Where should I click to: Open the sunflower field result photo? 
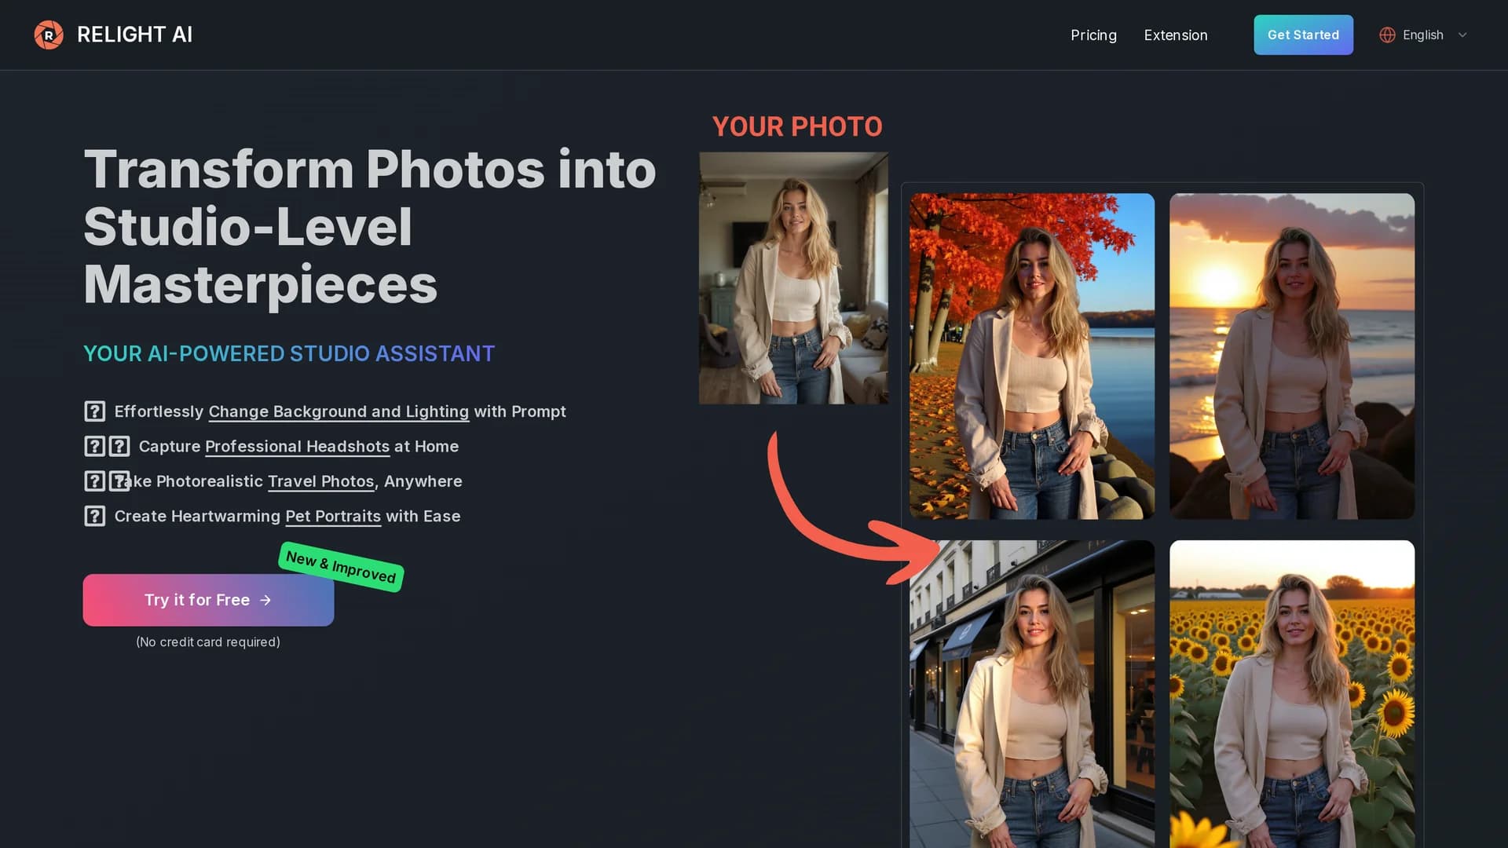pyautogui.click(x=1292, y=694)
